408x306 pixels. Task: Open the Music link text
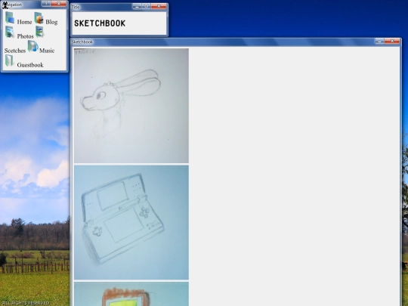point(47,51)
